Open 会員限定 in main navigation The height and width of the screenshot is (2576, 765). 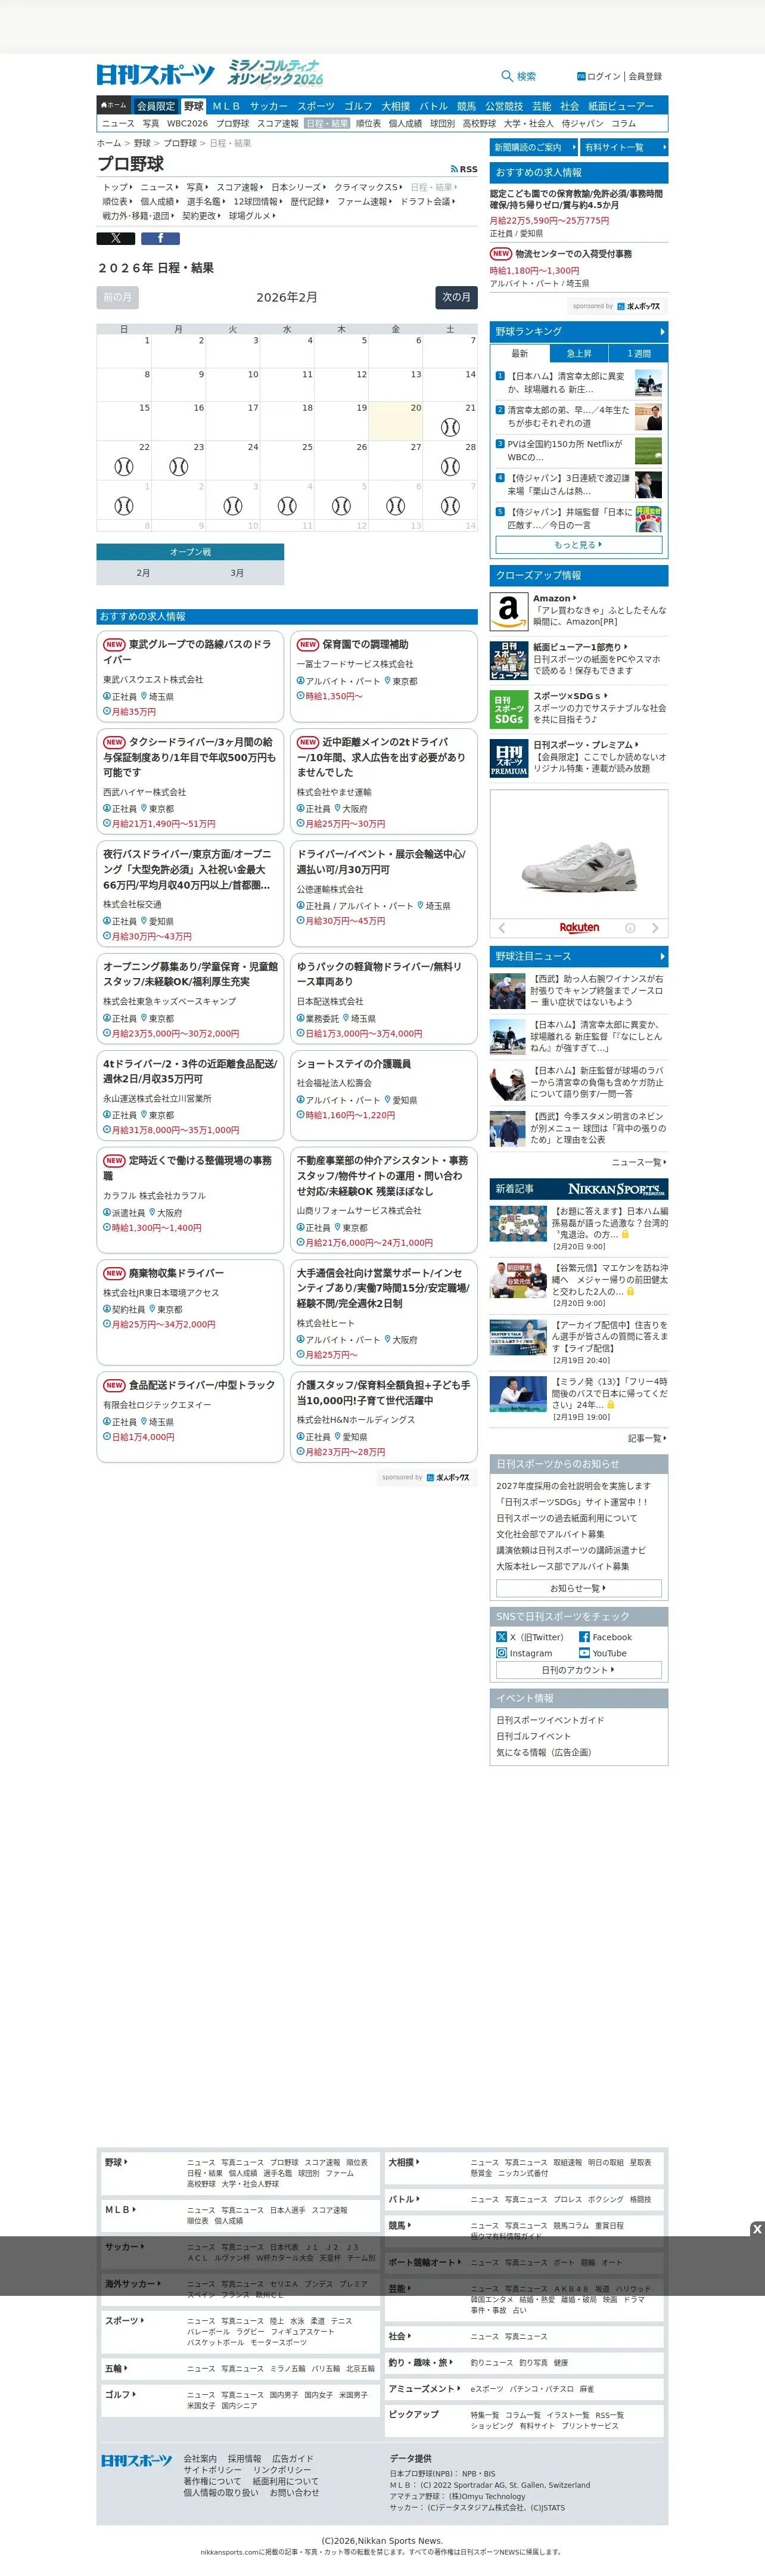coord(156,106)
